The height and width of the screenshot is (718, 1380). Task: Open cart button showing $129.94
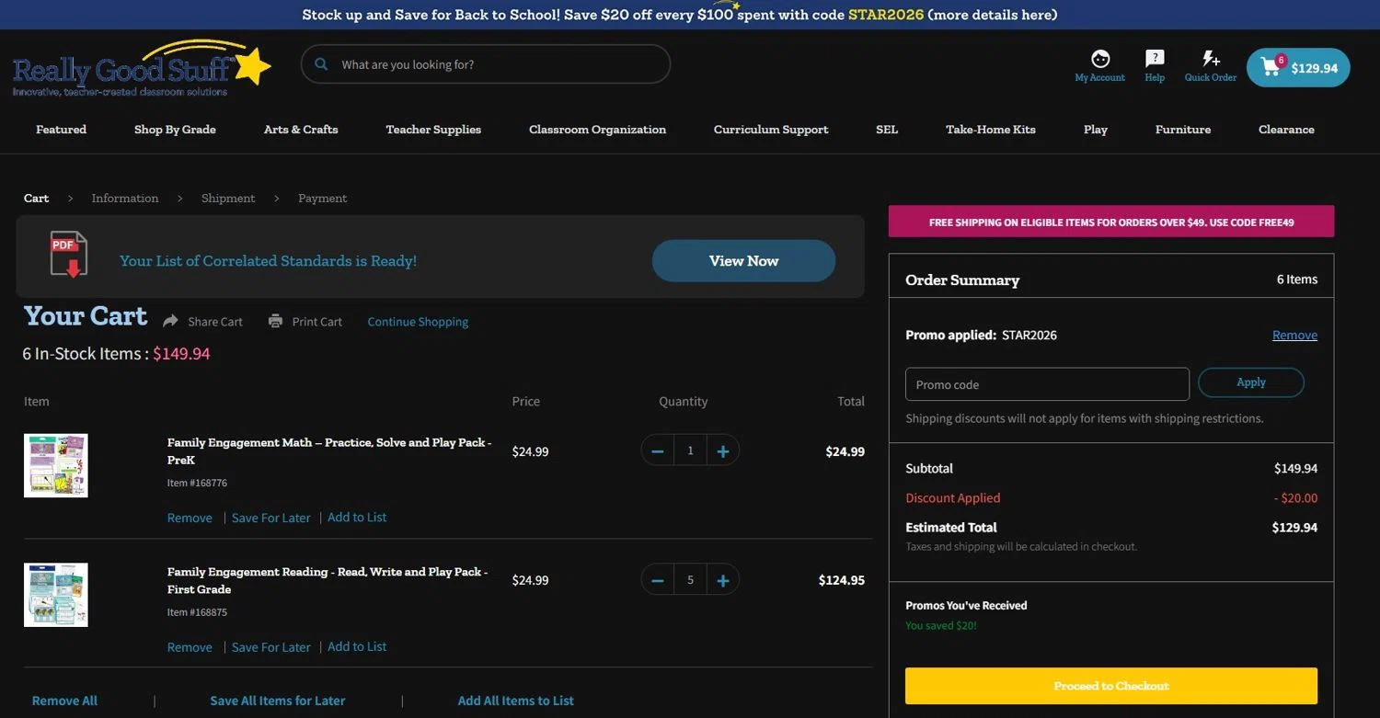[x=1298, y=67]
